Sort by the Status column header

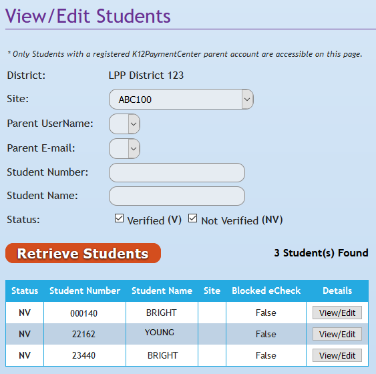25,291
